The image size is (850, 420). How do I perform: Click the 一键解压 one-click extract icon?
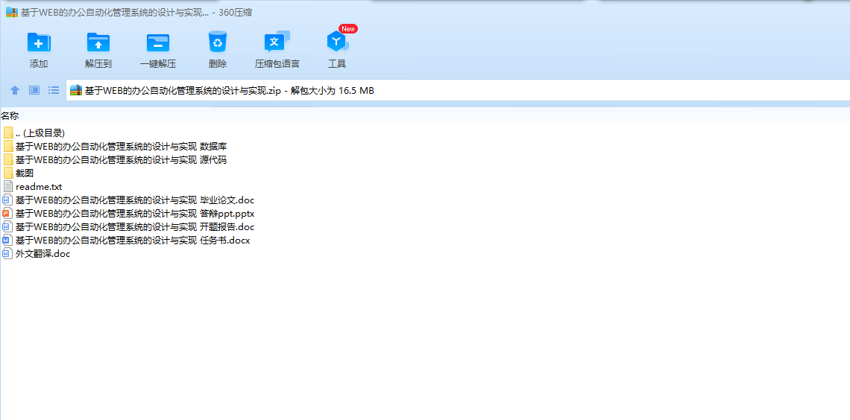(x=158, y=42)
